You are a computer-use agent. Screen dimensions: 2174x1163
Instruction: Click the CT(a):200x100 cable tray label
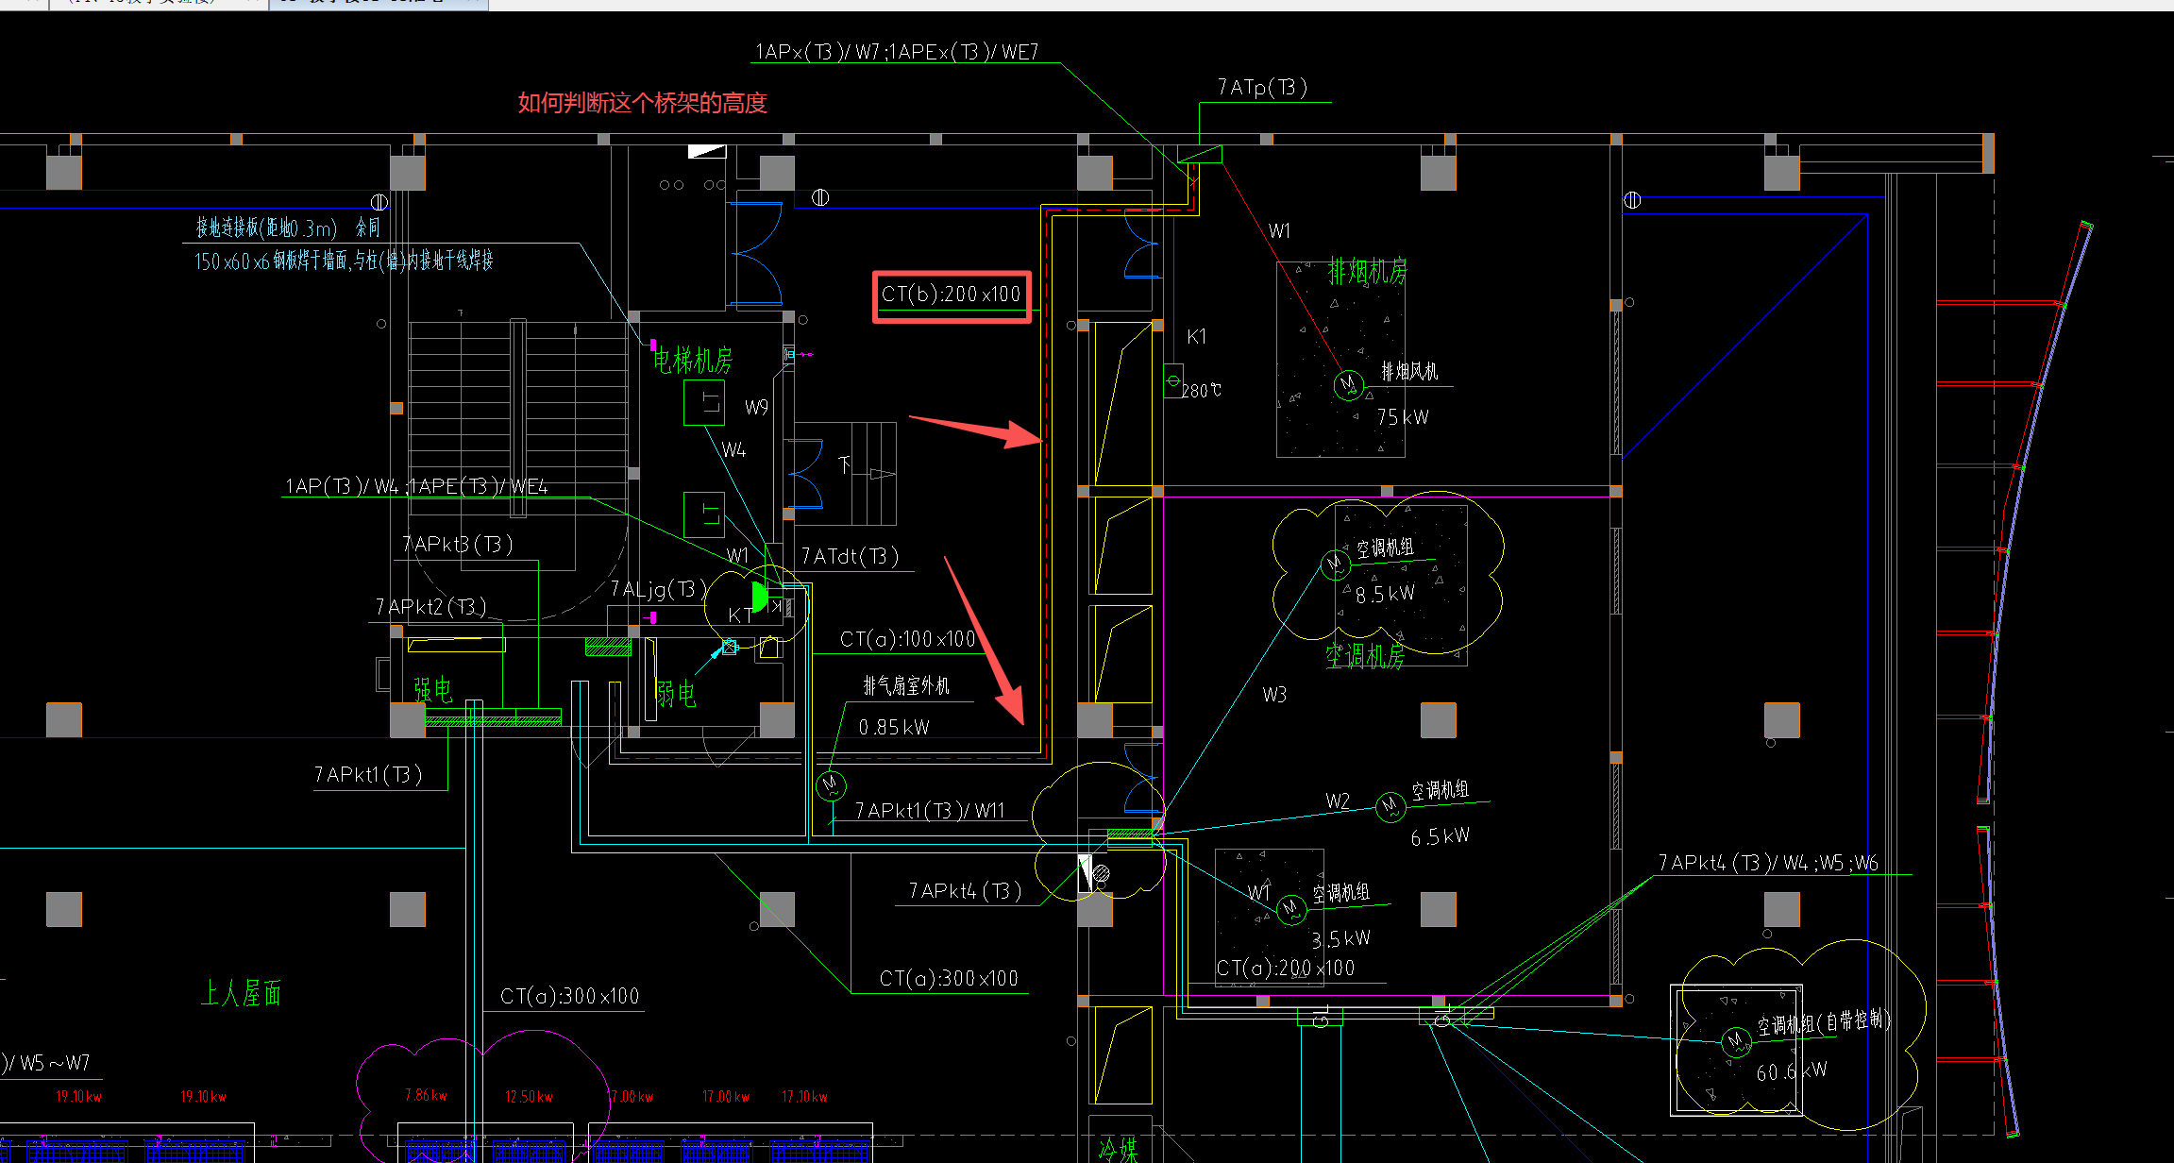1285,968
